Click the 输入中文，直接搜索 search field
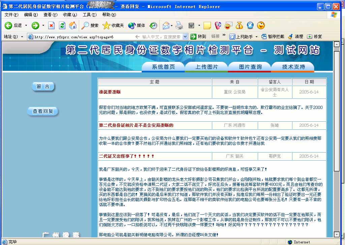345x245 pixels. pos(161,37)
